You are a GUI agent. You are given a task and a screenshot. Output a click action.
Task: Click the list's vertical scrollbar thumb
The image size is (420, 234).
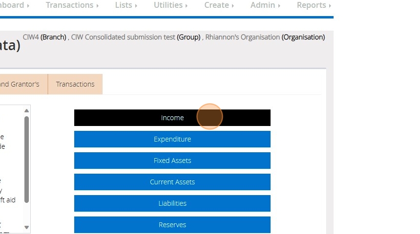[x=26, y=159]
